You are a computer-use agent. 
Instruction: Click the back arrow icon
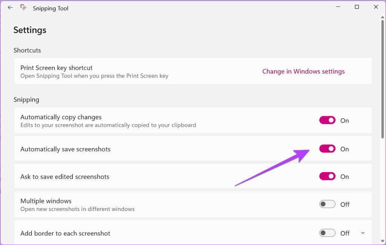(x=10, y=8)
